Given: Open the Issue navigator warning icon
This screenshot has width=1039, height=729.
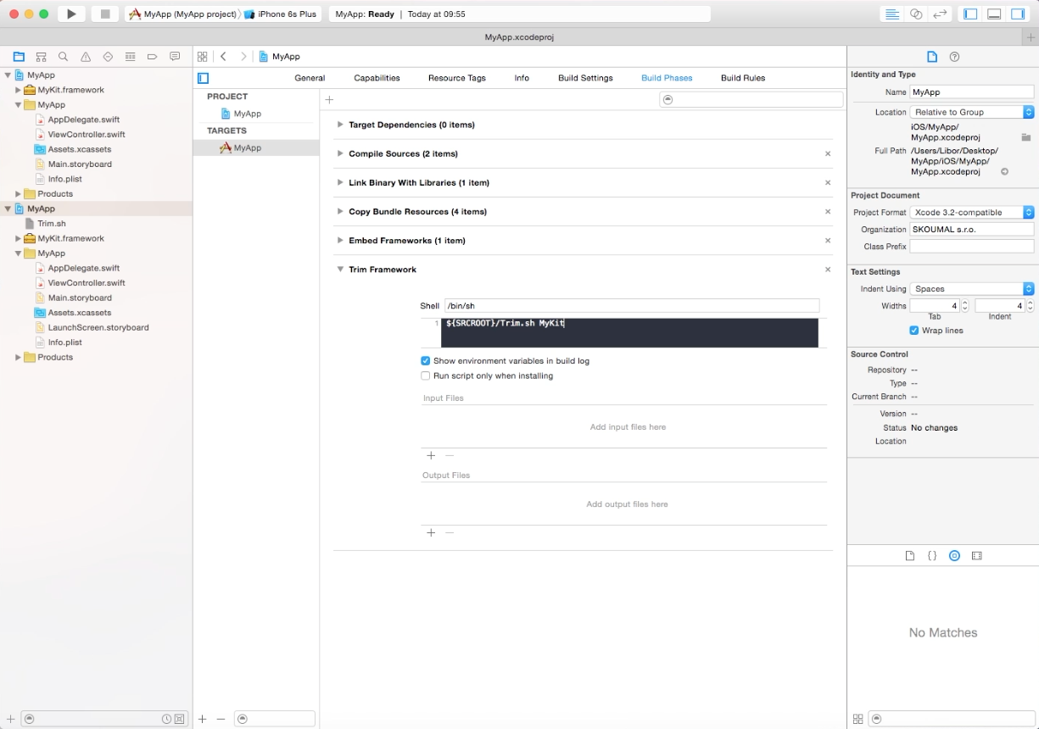Looking at the screenshot, I should [86, 57].
